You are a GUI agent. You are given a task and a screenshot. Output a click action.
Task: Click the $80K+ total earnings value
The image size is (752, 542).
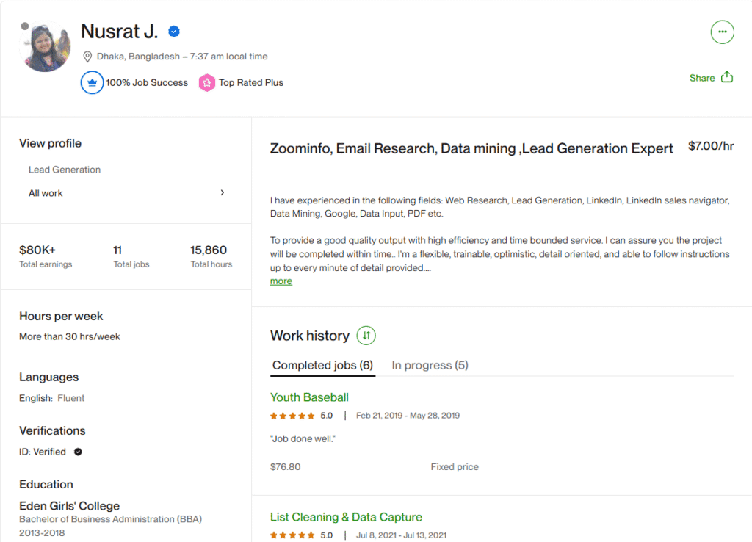coord(37,250)
